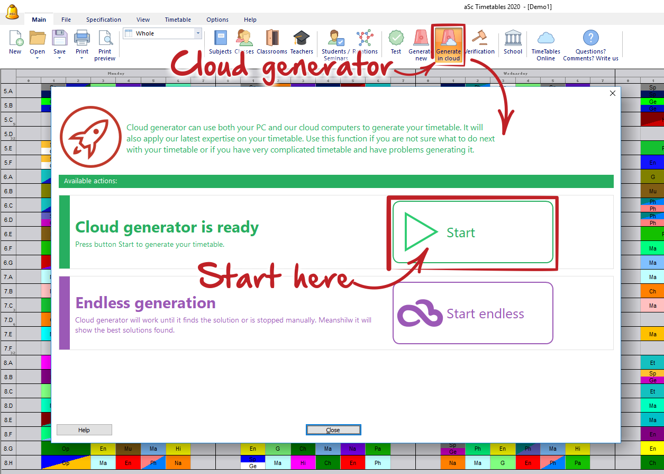Click the Help button in dialog

pyautogui.click(x=84, y=430)
